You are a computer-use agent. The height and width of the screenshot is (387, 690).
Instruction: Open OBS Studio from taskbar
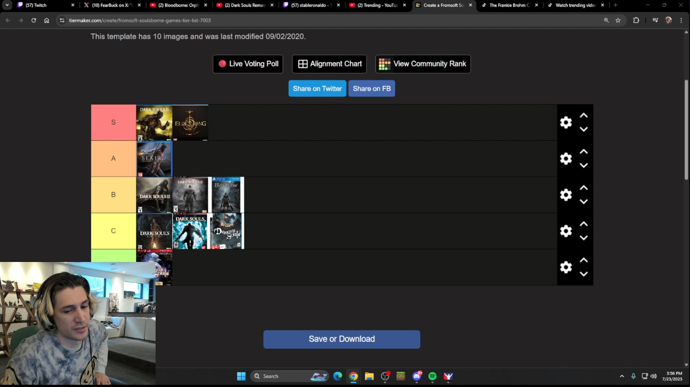[385, 376]
